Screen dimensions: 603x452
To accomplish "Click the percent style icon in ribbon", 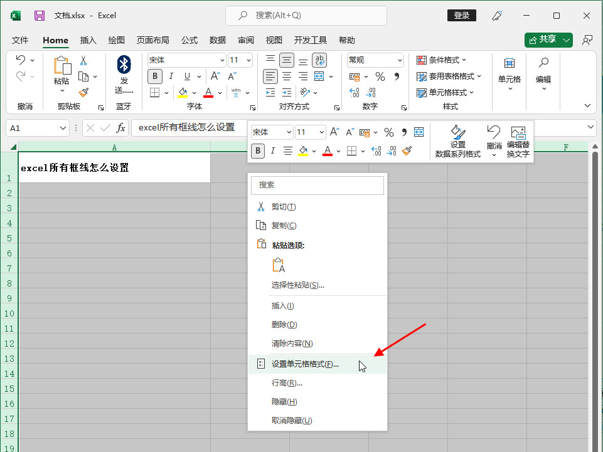I will pyautogui.click(x=380, y=76).
